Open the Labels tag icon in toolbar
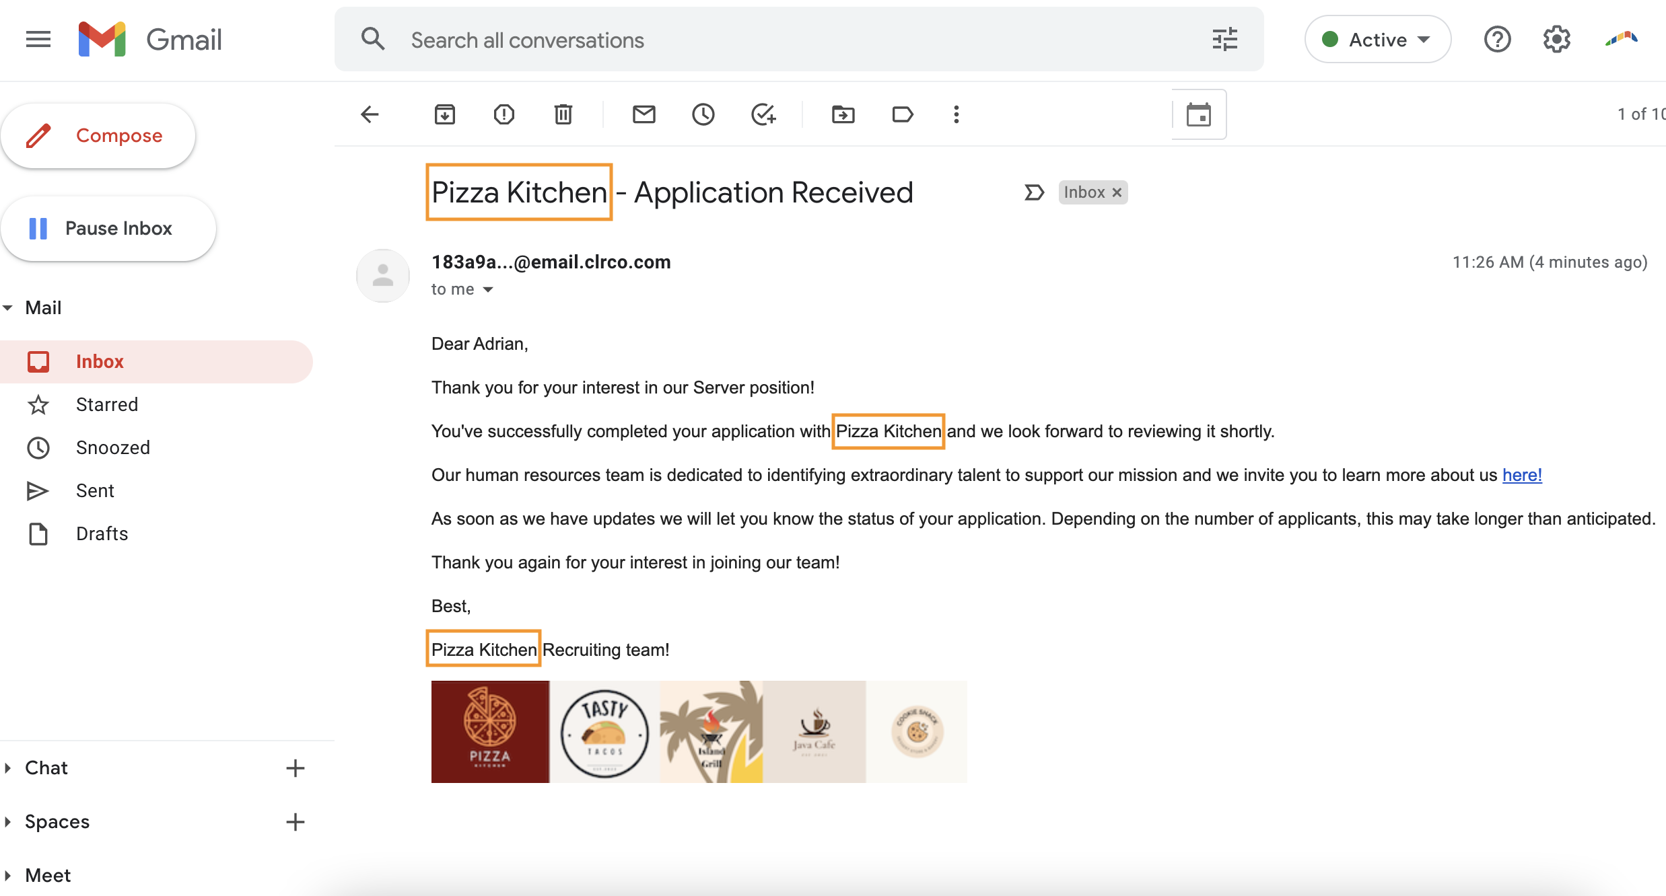This screenshot has width=1666, height=896. [903, 114]
